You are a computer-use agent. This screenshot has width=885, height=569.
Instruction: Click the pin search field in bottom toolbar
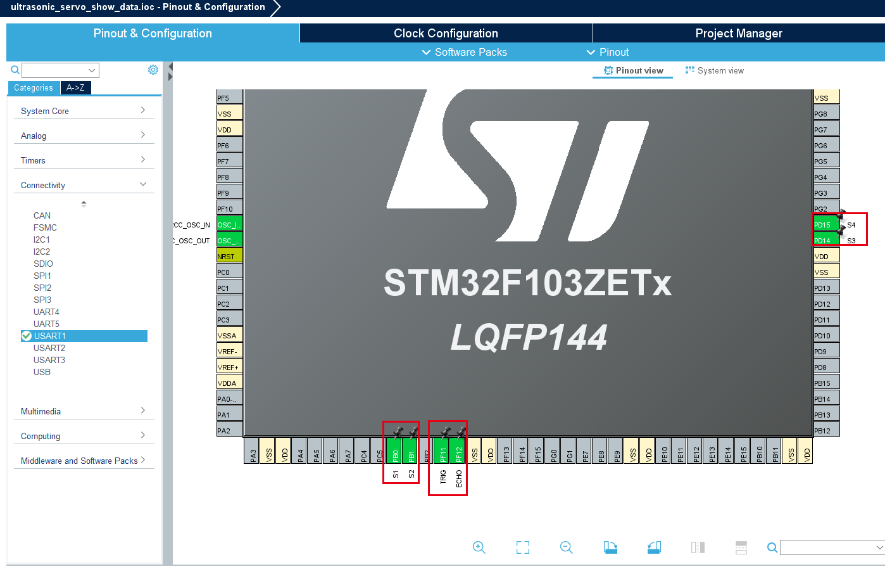click(832, 547)
